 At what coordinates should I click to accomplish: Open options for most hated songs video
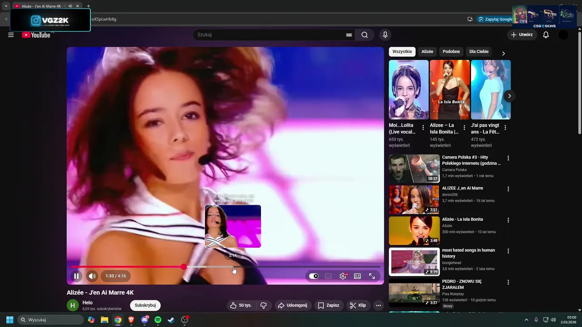pos(508,251)
